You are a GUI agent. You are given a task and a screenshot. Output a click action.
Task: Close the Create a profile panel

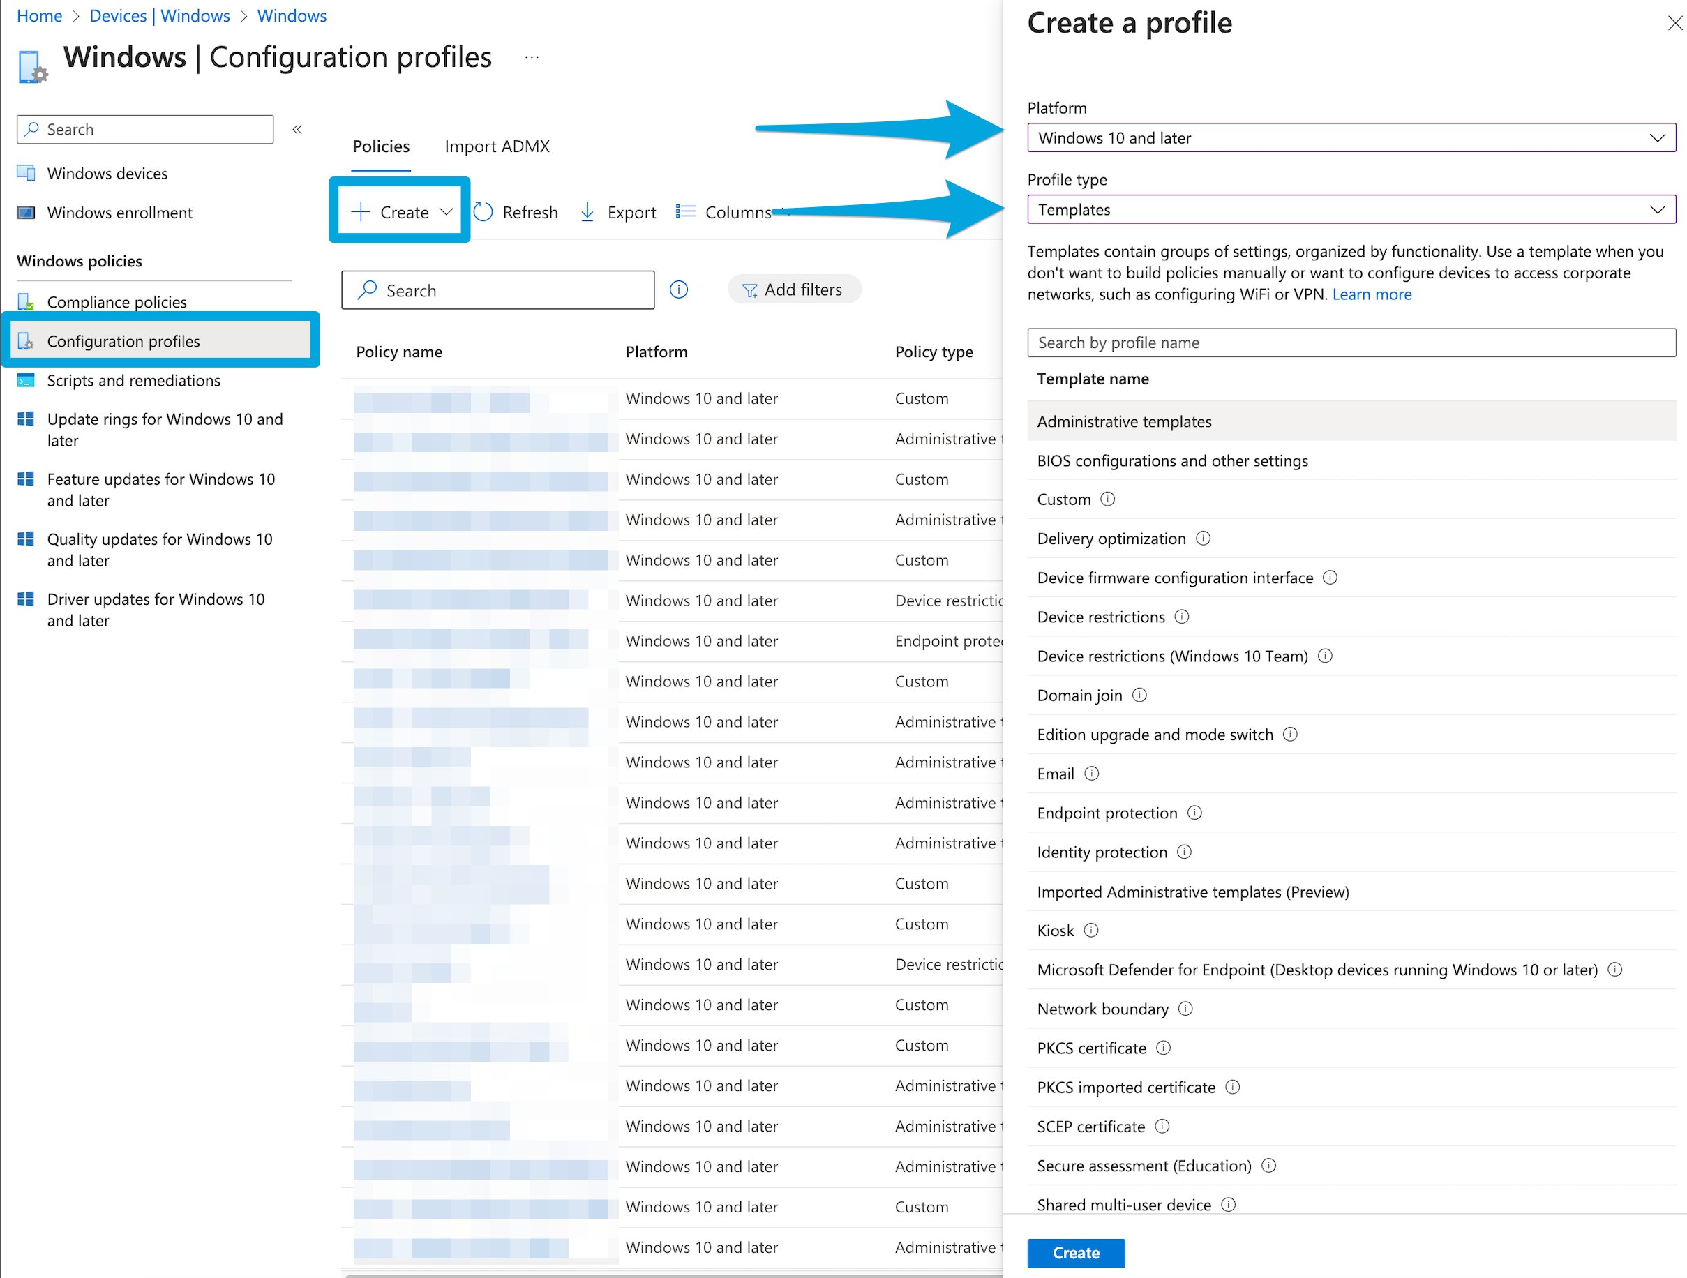[1674, 24]
